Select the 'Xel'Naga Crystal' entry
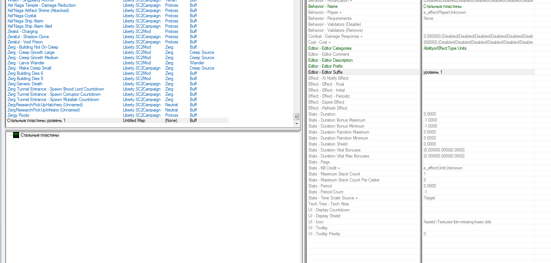Viewport: 551px width, 263px height. pos(22,16)
